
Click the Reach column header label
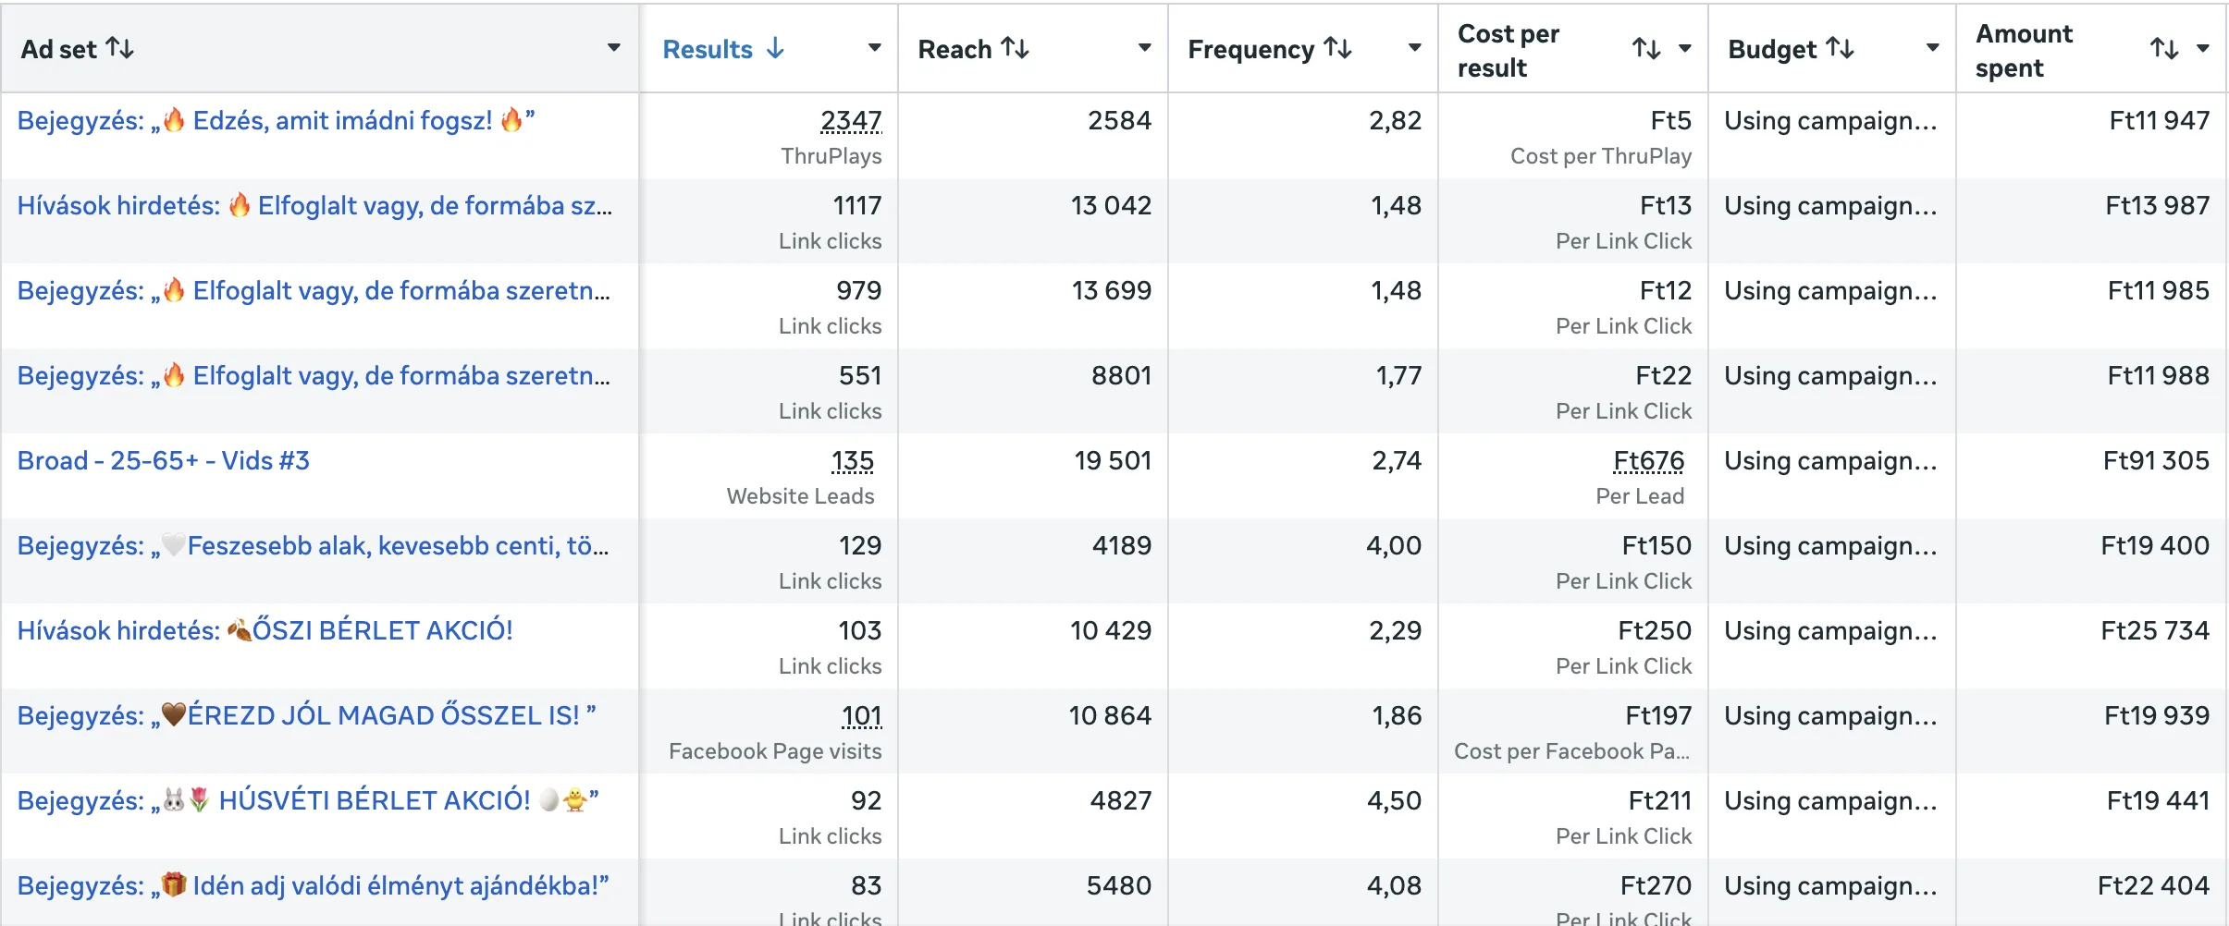(954, 49)
